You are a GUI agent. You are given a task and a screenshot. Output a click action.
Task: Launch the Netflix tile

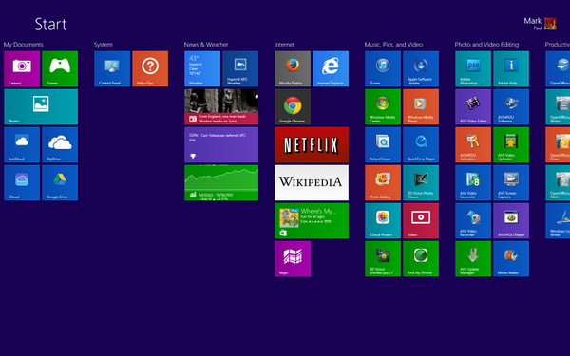click(x=312, y=144)
